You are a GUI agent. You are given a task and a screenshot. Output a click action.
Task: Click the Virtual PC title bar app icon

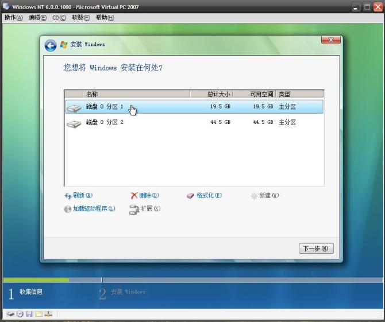click(x=6, y=6)
